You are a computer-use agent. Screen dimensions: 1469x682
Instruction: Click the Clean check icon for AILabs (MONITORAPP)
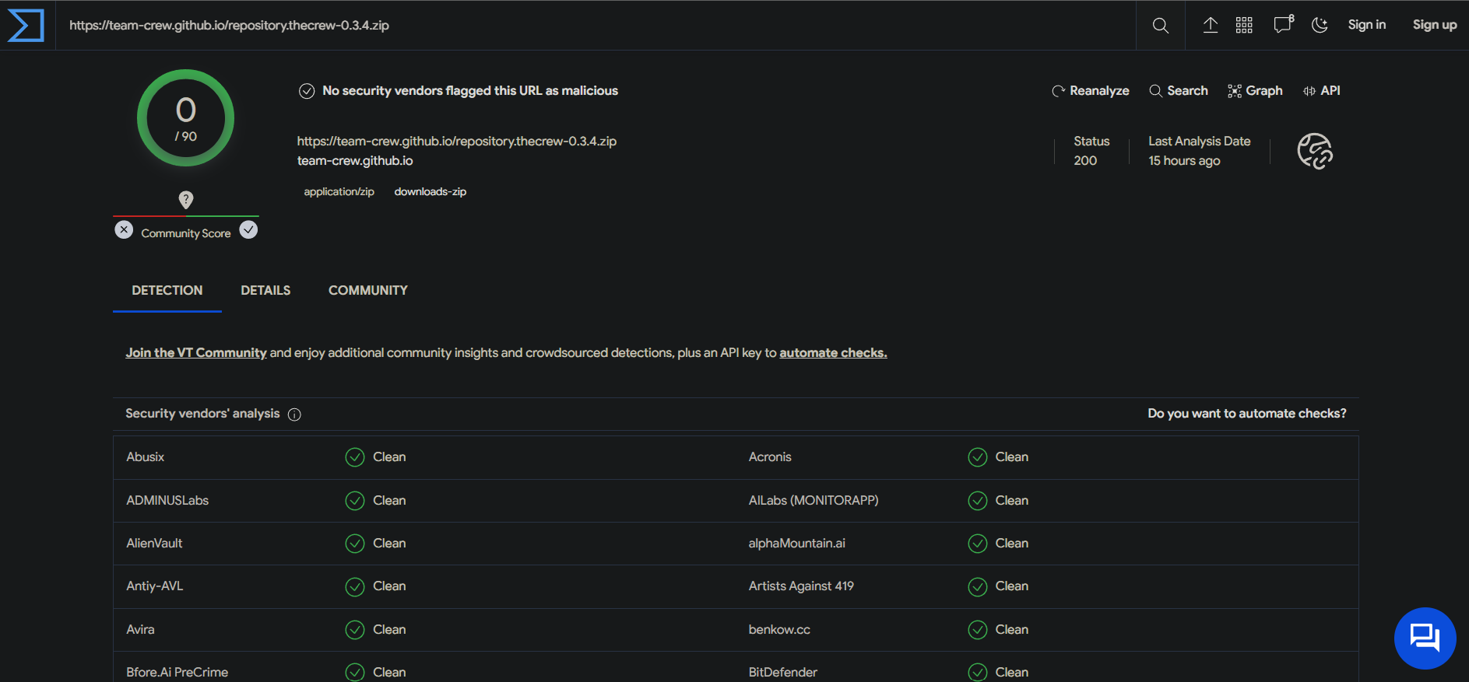[x=978, y=501]
